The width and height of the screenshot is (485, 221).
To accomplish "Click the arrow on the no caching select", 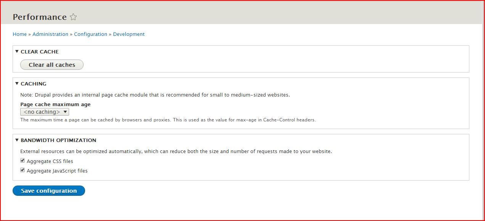I will point(65,112).
